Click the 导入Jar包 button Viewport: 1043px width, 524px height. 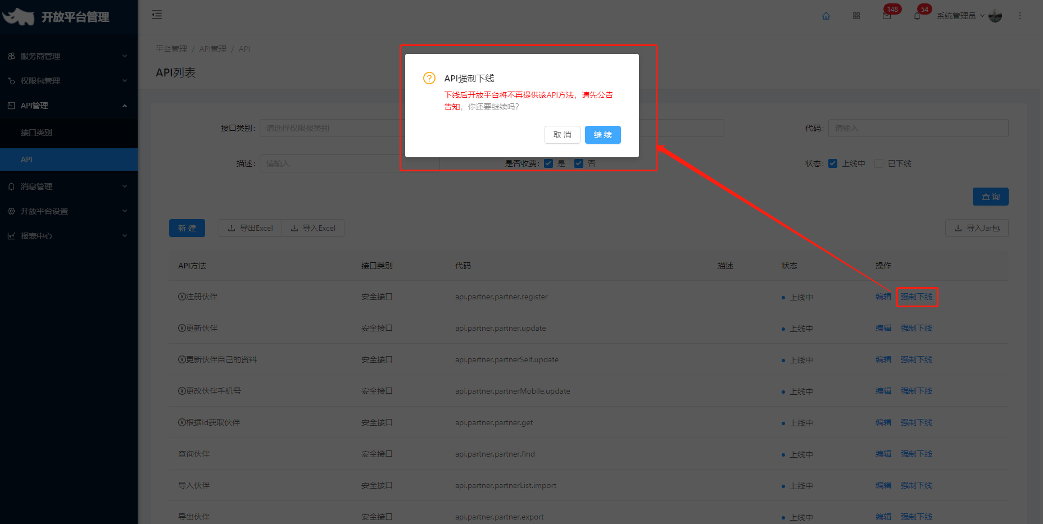(x=977, y=228)
